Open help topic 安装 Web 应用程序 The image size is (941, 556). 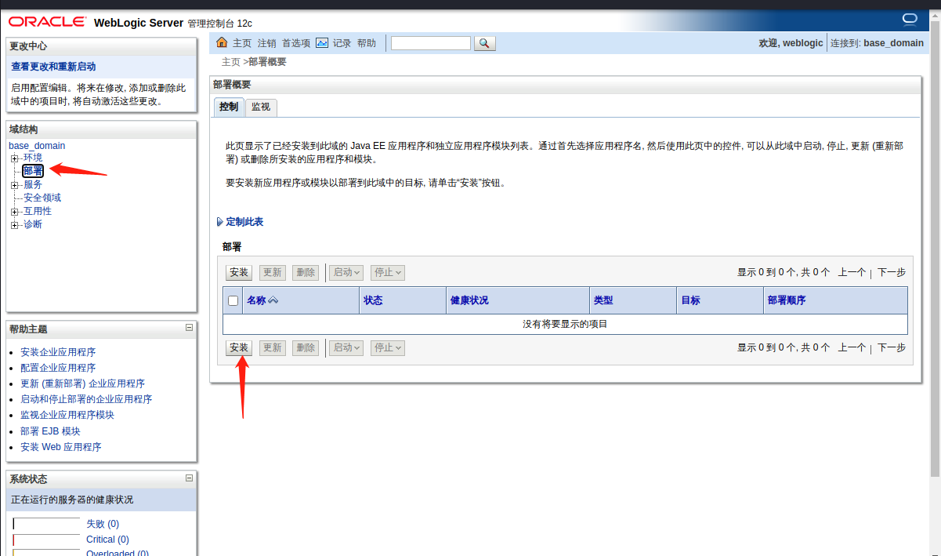(x=61, y=447)
